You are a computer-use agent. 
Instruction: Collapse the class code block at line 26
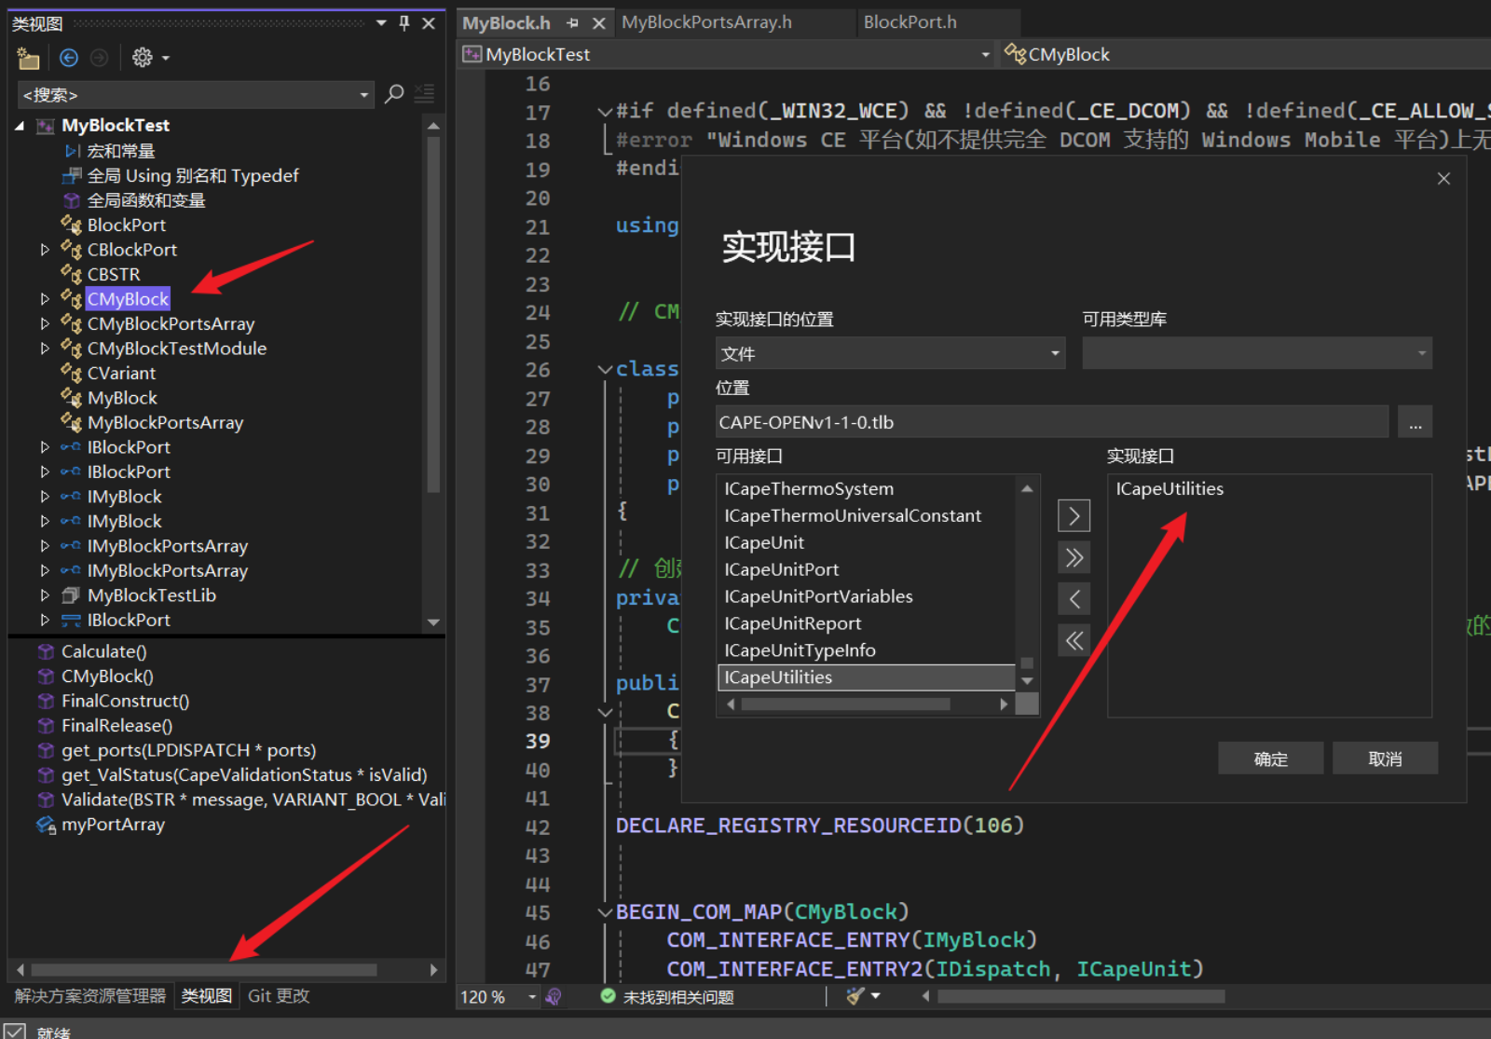605,369
